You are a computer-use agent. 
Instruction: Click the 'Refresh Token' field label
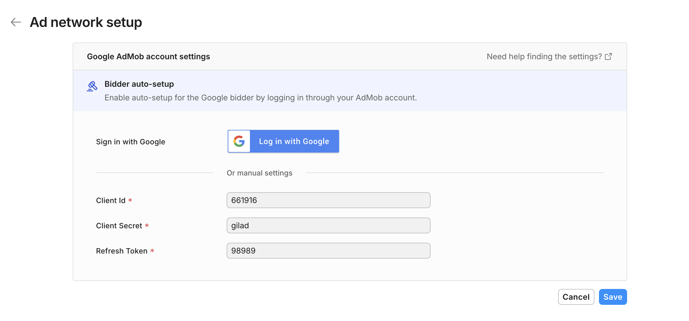pos(122,251)
